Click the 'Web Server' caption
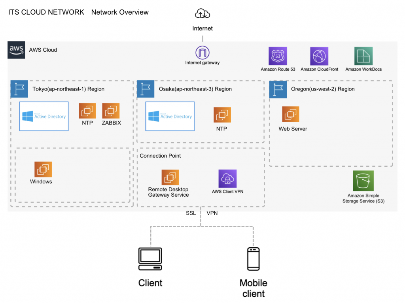The image size is (405, 303). tap(293, 129)
